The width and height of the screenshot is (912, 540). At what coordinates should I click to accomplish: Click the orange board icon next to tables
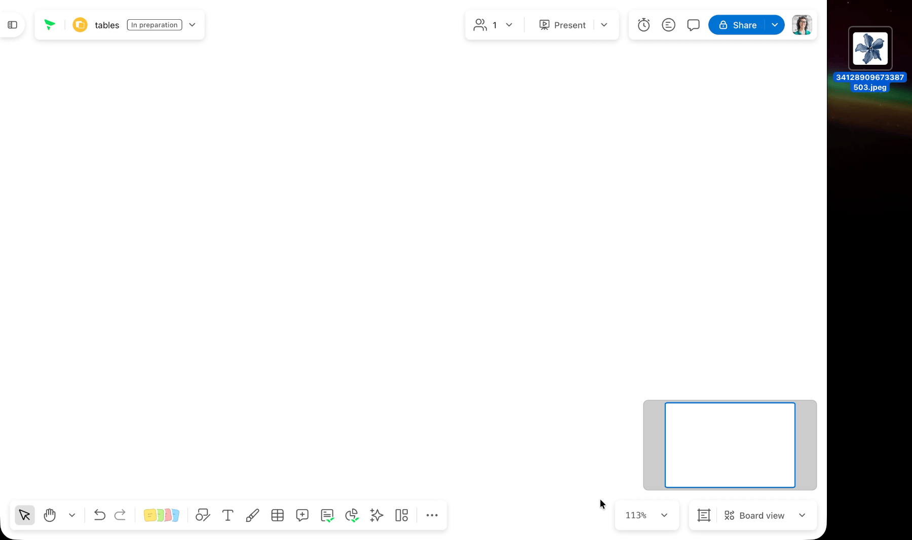tap(80, 25)
